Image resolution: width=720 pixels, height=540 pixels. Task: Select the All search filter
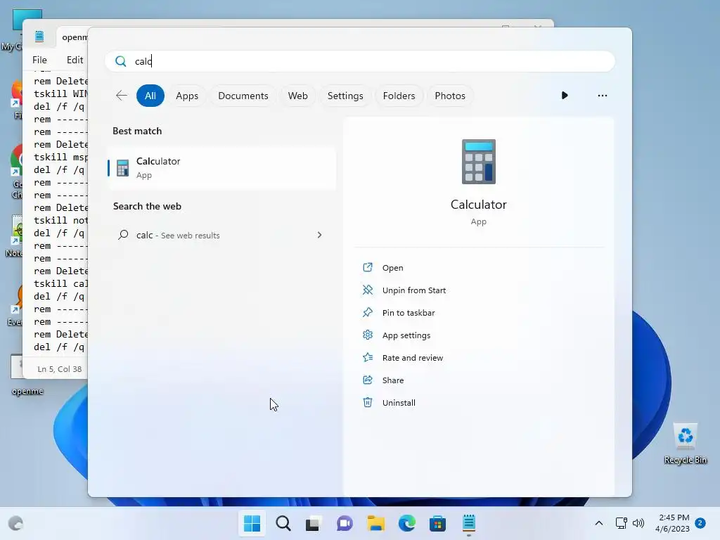(150, 96)
